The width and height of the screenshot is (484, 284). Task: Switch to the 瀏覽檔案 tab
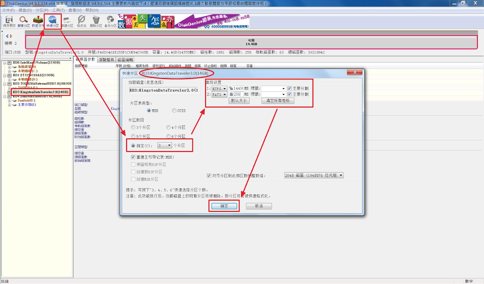pyautogui.click(x=106, y=60)
